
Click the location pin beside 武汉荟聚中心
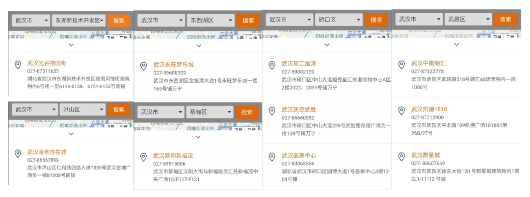pos(272,157)
